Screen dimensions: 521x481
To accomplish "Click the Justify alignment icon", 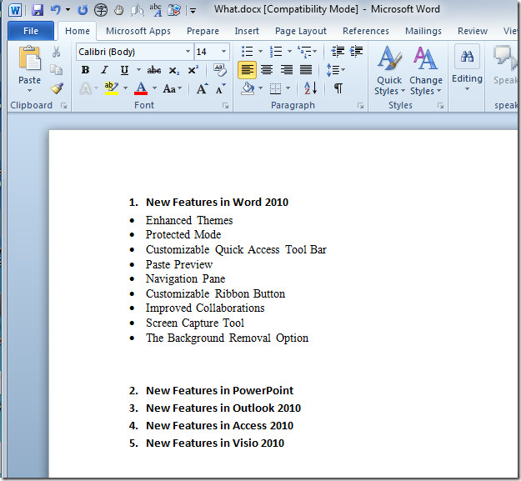I will tap(306, 70).
